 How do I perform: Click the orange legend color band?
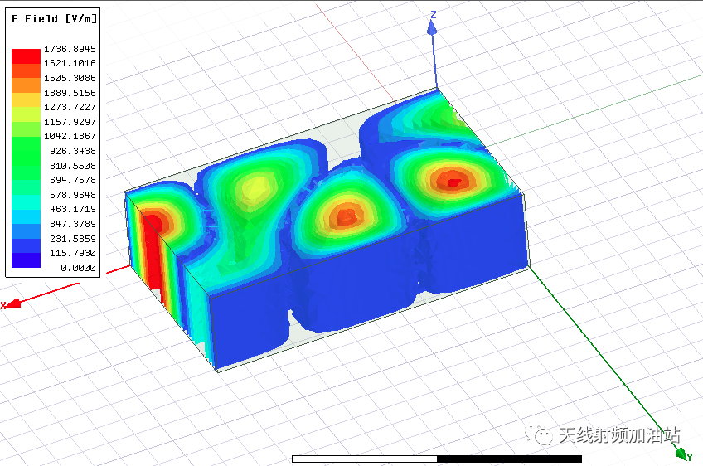(26, 85)
